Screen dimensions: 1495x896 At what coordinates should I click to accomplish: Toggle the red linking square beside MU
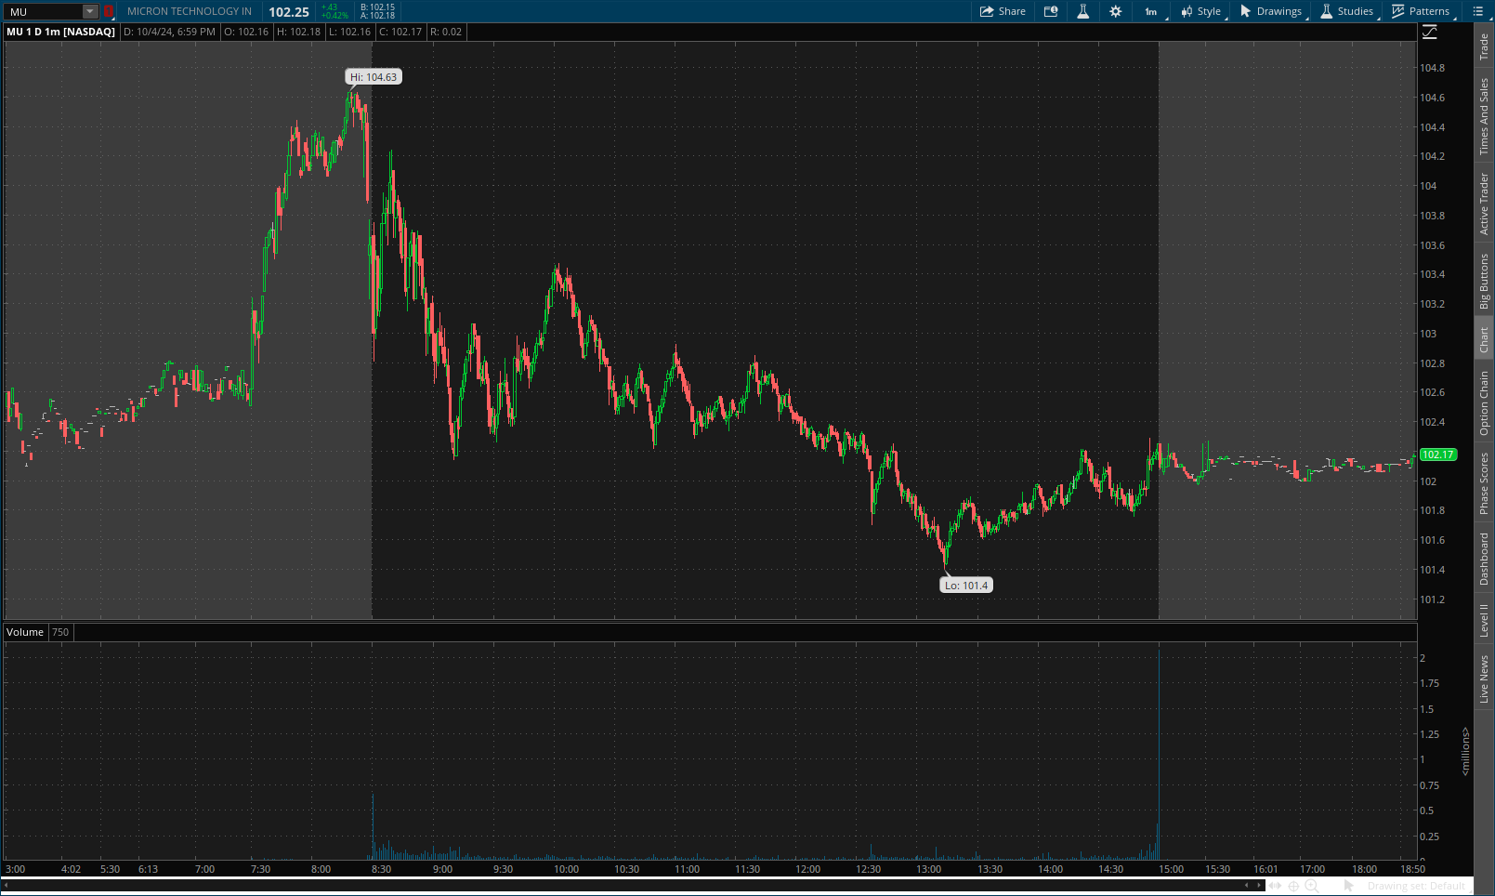pyautogui.click(x=109, y=11)
